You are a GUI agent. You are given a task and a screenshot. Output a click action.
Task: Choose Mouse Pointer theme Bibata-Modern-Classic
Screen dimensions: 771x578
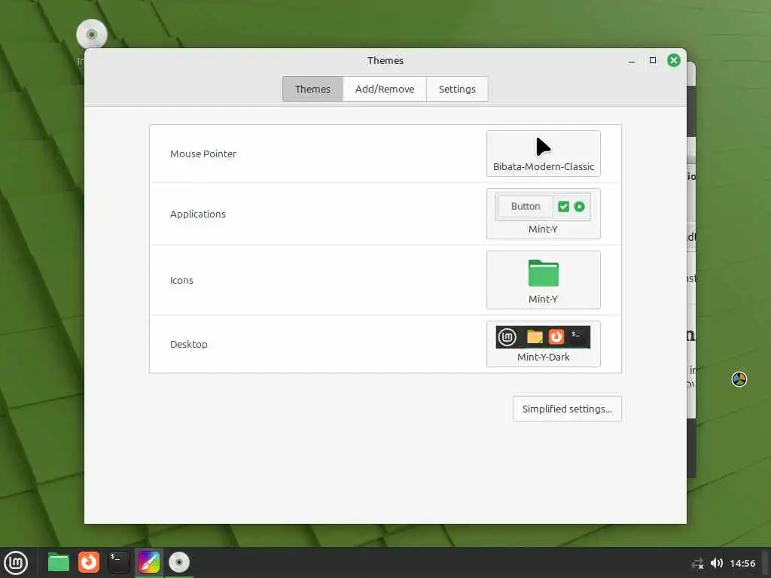(544, 154)
